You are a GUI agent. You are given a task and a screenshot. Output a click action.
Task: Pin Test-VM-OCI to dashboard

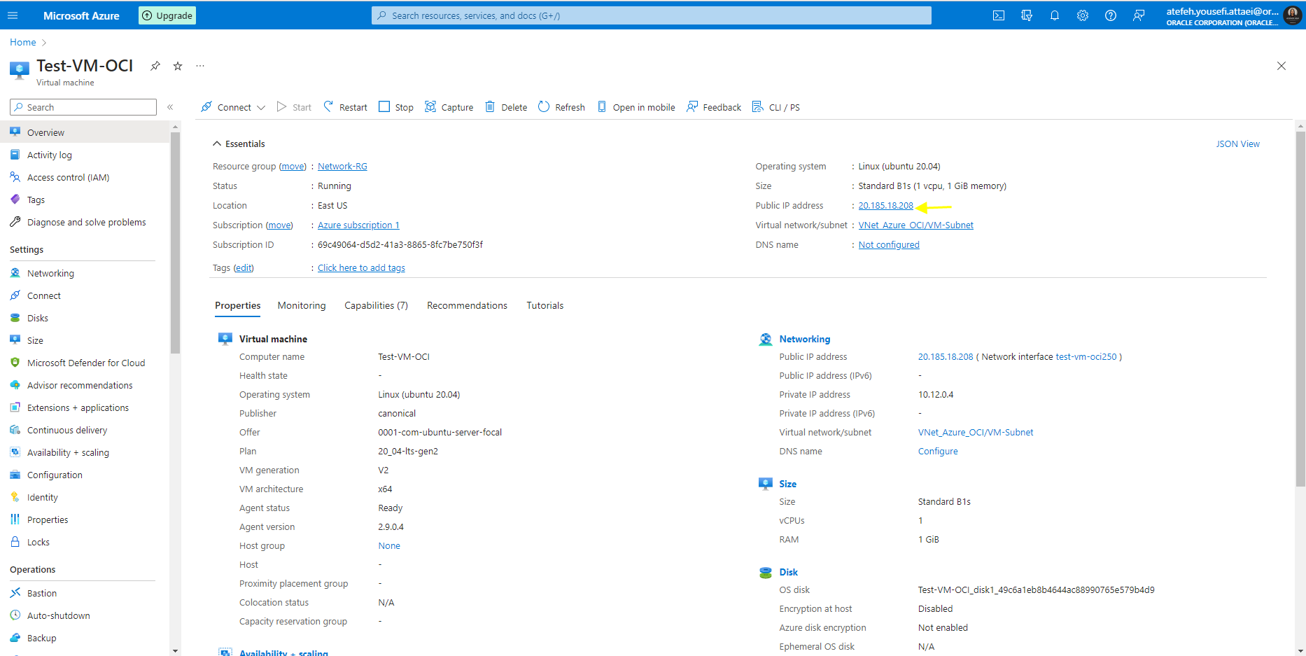click(155, 66)
